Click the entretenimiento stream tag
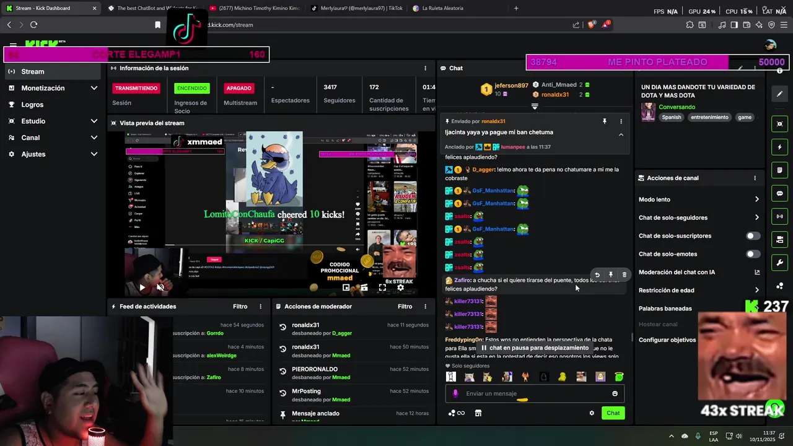The image size is (793, 446). click(x=709, y=117)
